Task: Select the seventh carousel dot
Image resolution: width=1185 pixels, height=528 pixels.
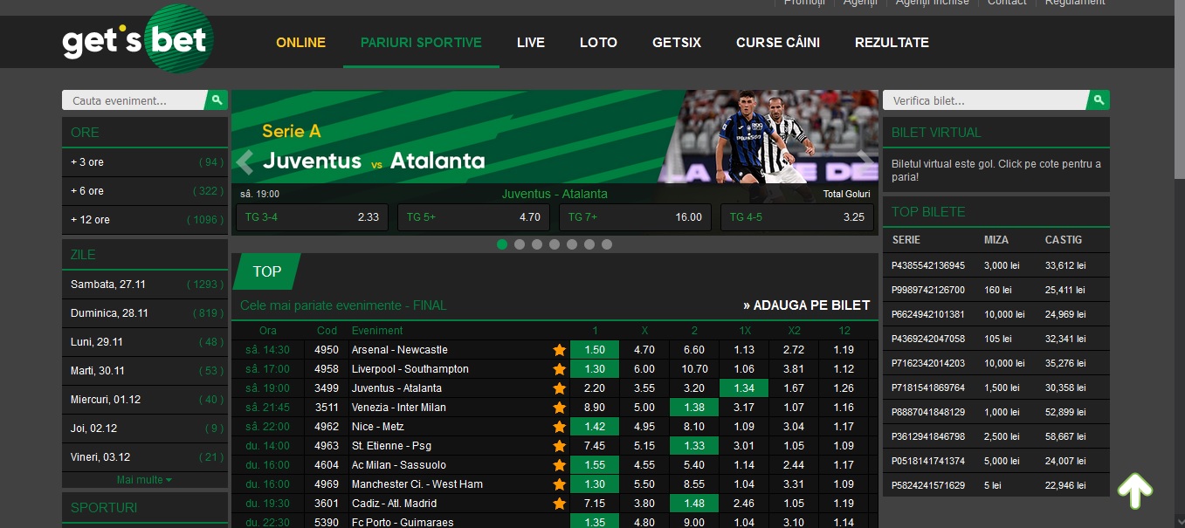Action: pos(607,244)
